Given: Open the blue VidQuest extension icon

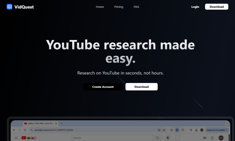Looking at the screenshot, I should [177, 130].
